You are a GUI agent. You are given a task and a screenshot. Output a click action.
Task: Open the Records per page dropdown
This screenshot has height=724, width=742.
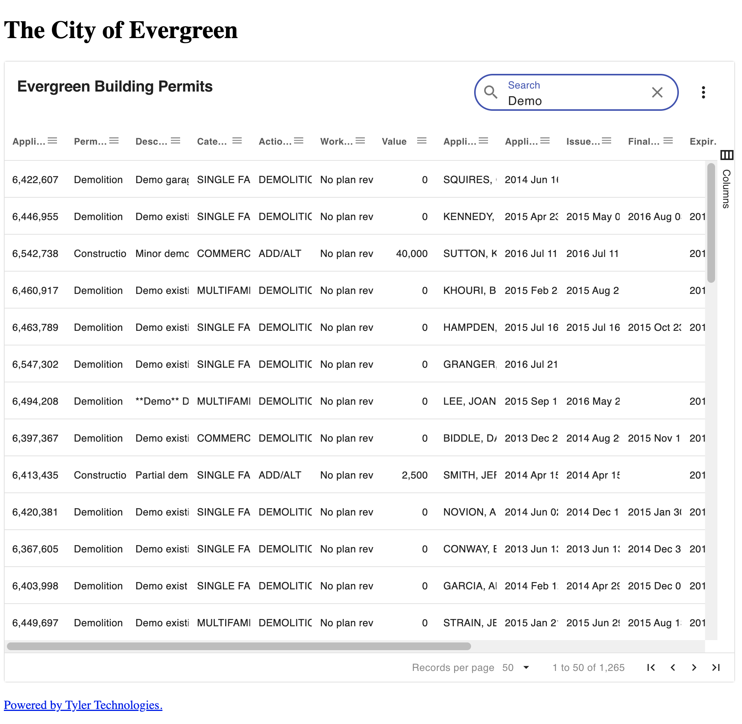[516, 667]
